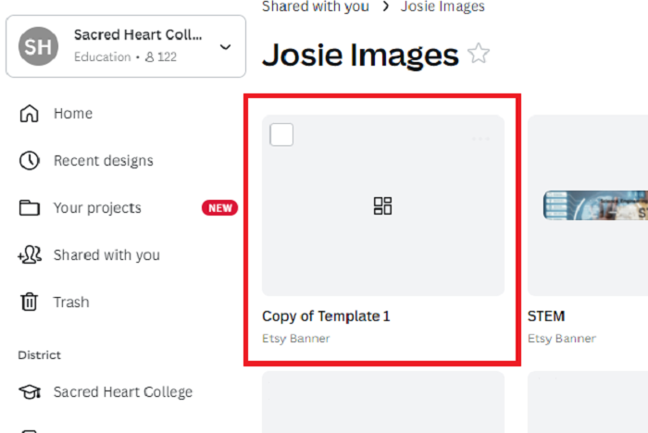The height and width of the screenshot is (433, 648).
Task: Click the Recent designs clock icon
Action: 30,161
